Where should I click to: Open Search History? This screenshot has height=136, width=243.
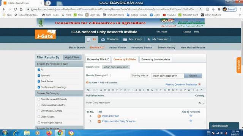pyautogui.click(x=166, y=48)
